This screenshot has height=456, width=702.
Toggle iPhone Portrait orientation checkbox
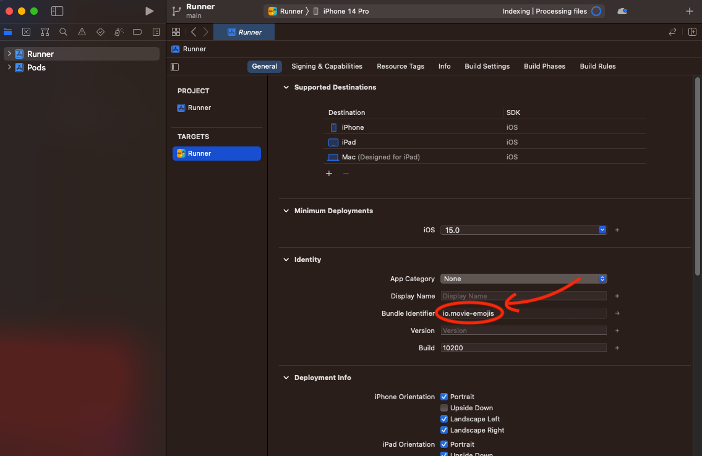click(444, 397)
